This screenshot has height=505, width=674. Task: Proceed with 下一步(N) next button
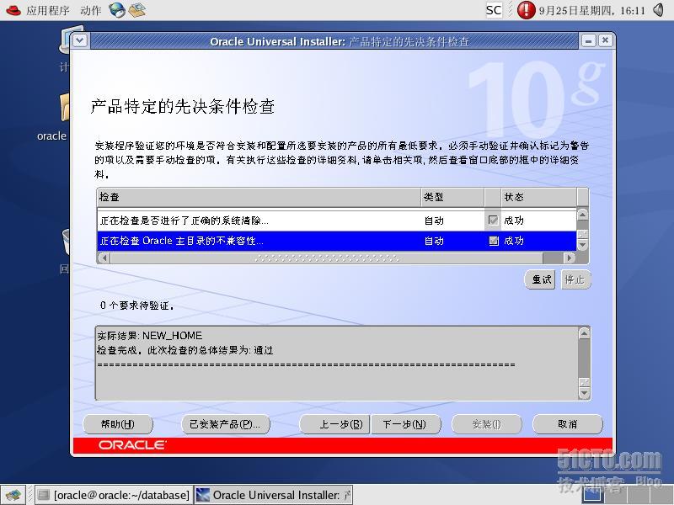(x=406, y=424)
